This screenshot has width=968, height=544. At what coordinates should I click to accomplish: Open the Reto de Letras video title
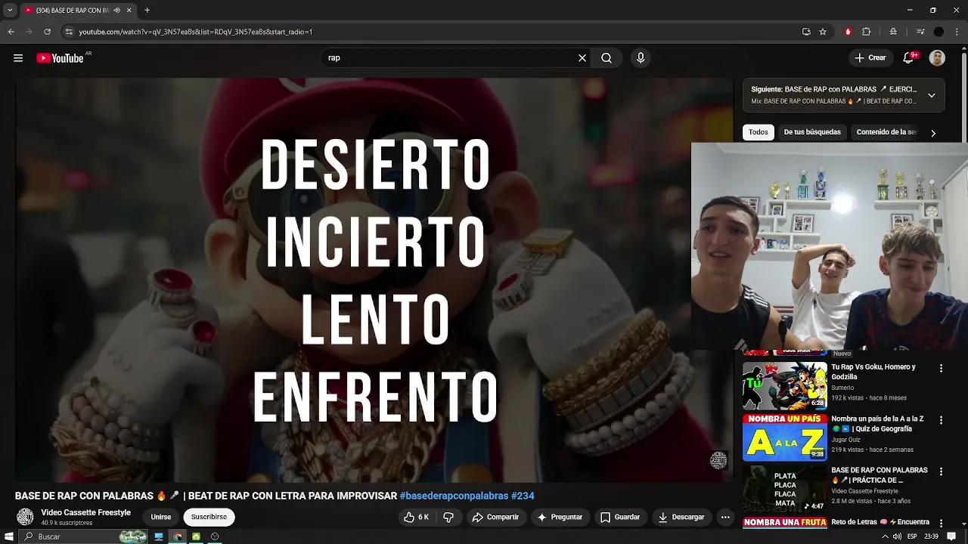(x=880, y=522)
